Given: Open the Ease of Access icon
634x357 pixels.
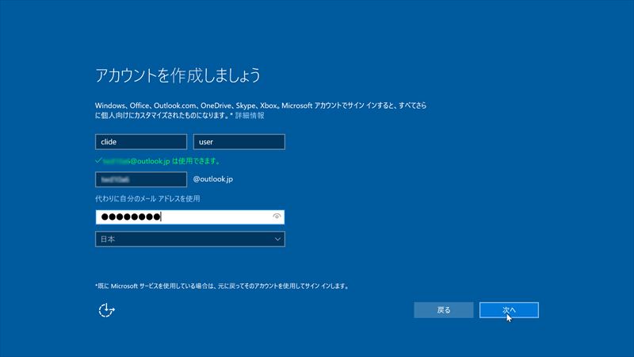Looking at the screenshot, I should tap(107, 310).
